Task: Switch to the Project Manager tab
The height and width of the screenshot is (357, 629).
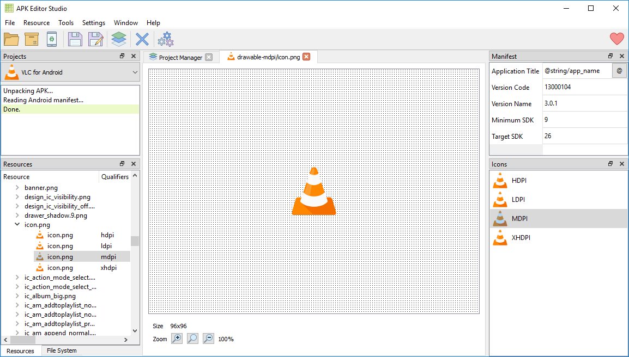Action: point(180,56)
